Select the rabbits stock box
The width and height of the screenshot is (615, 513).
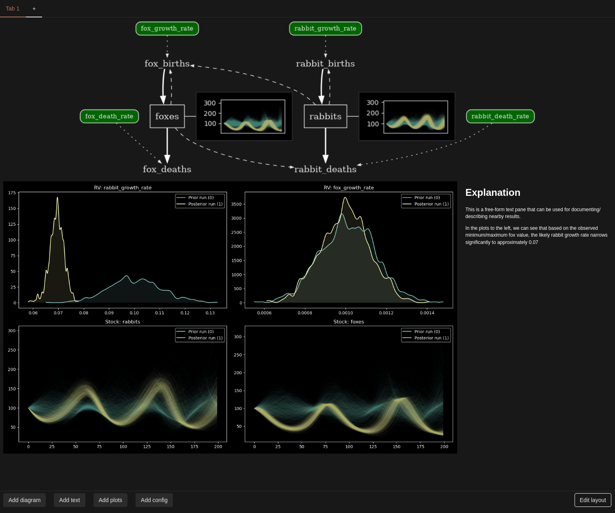[x=325, y=117]
